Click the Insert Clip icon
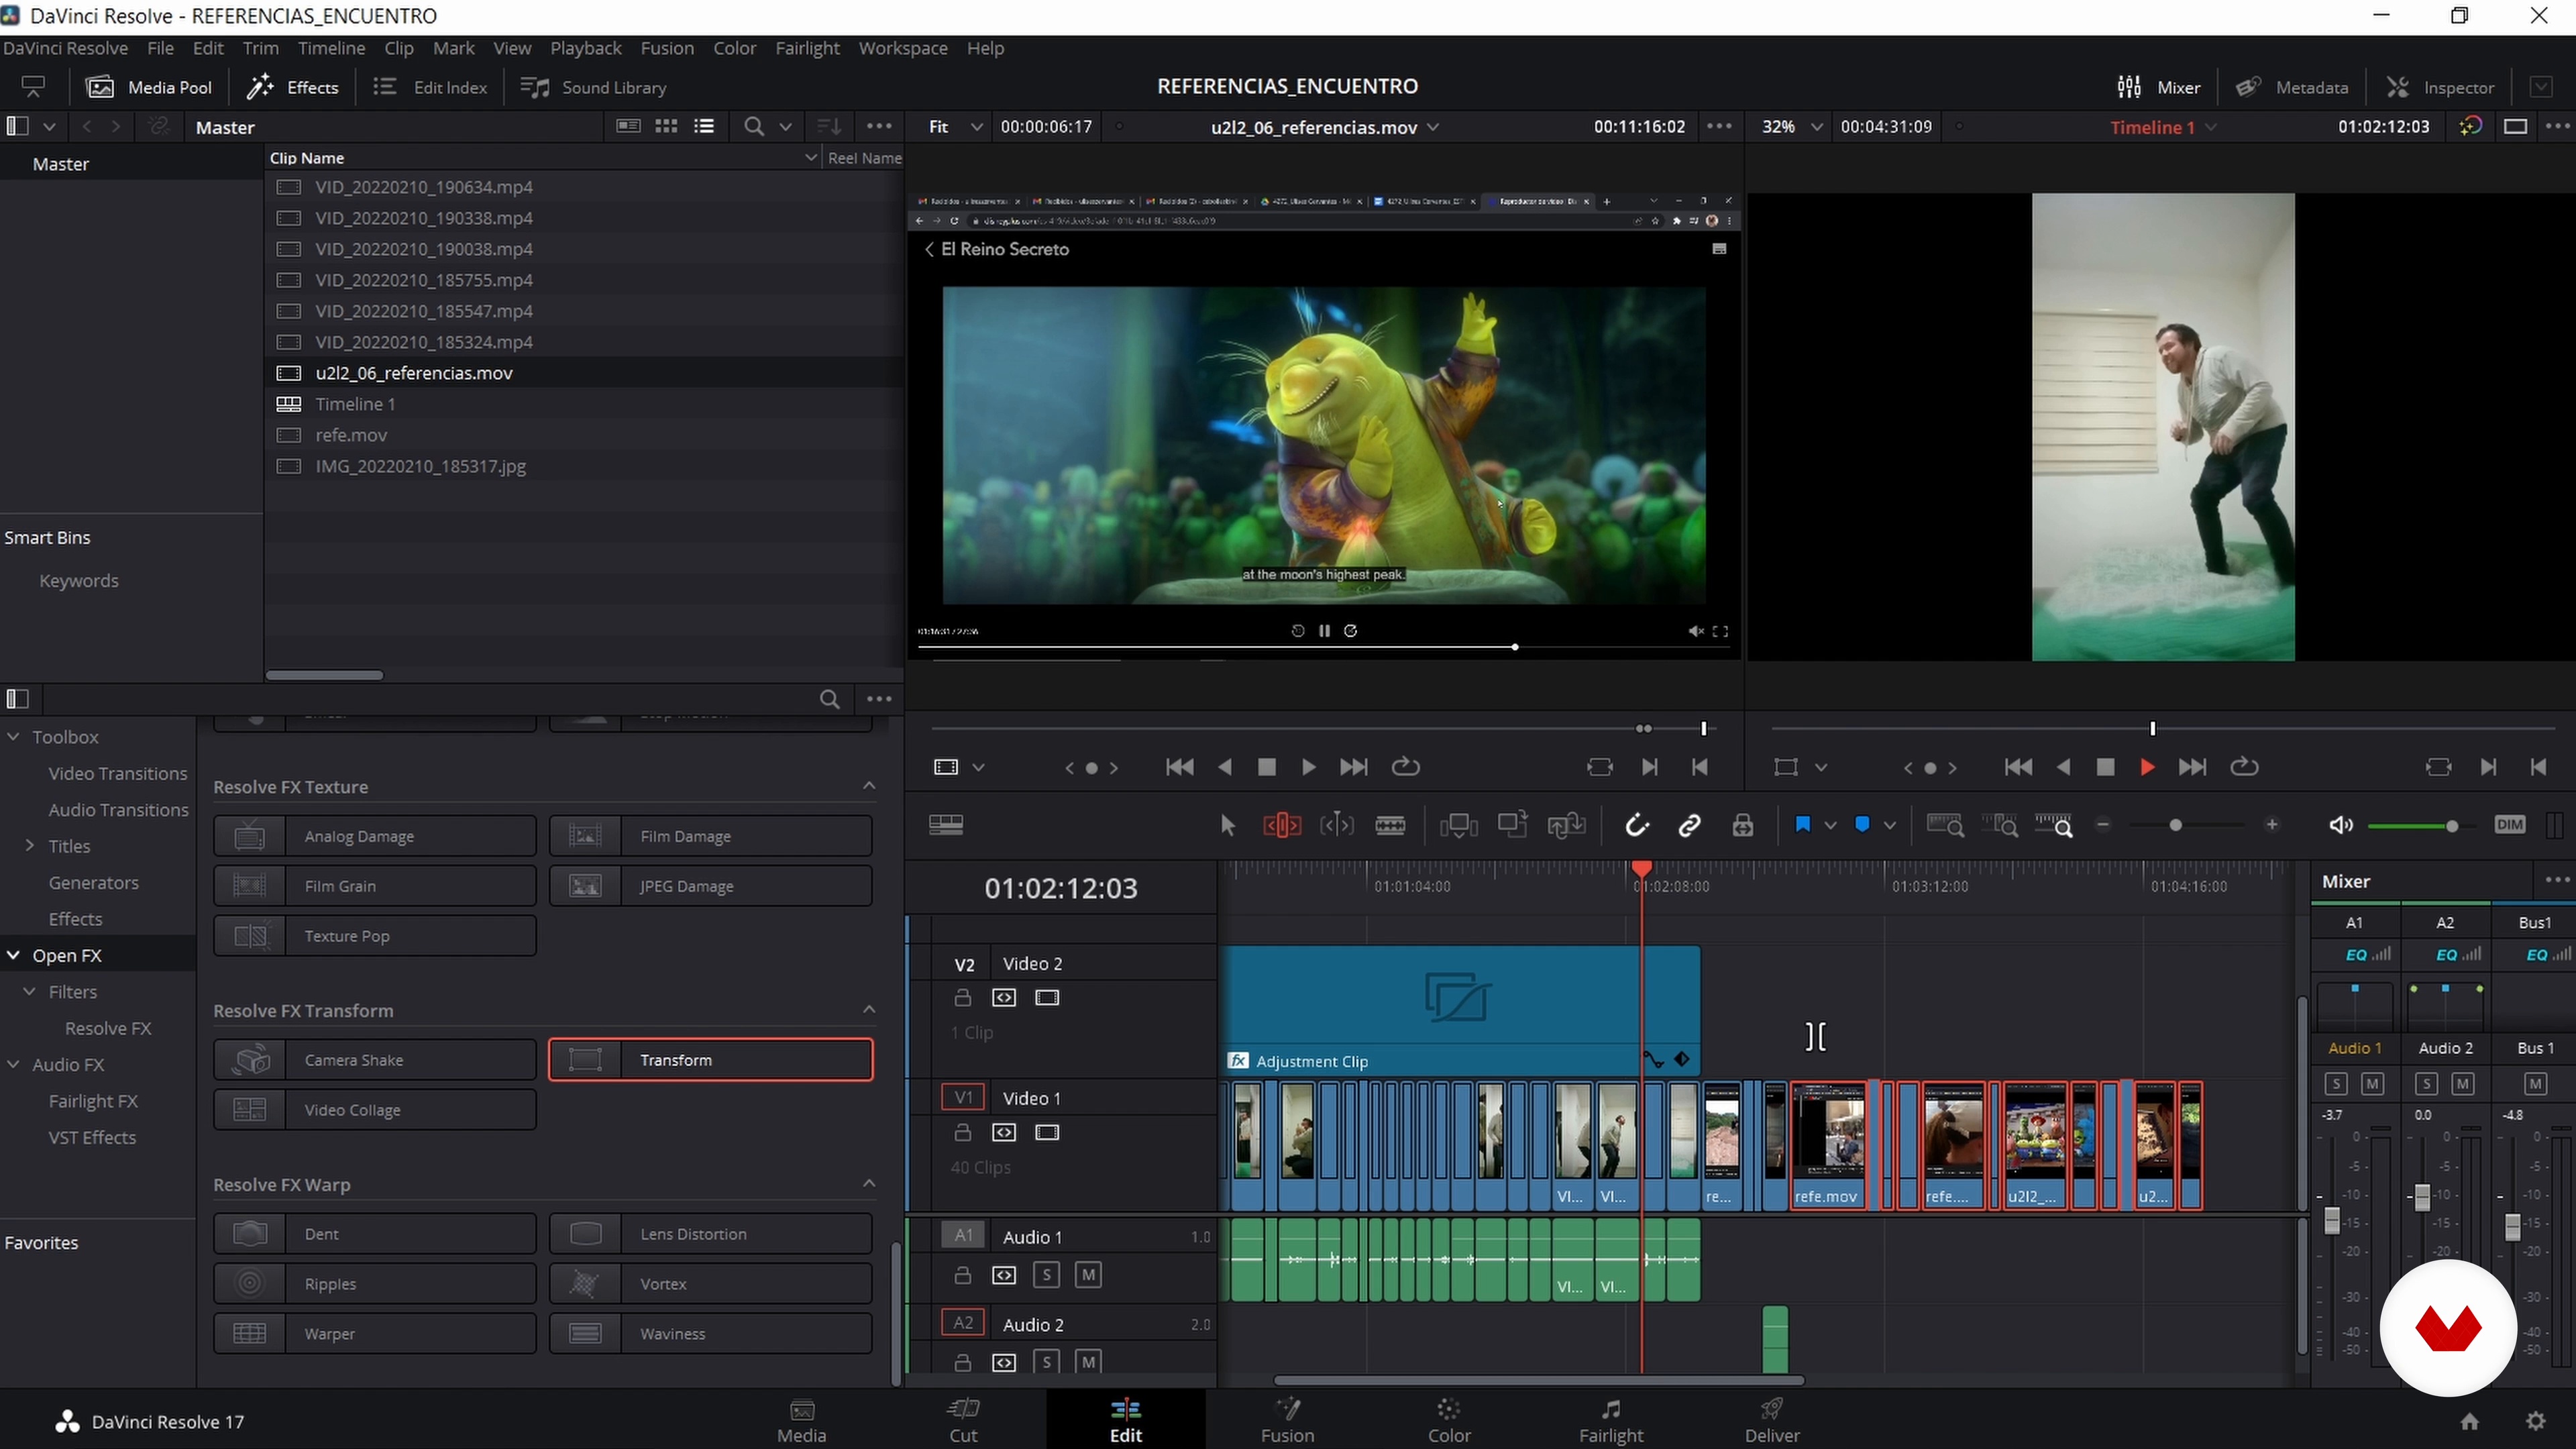 [1458, 825]
